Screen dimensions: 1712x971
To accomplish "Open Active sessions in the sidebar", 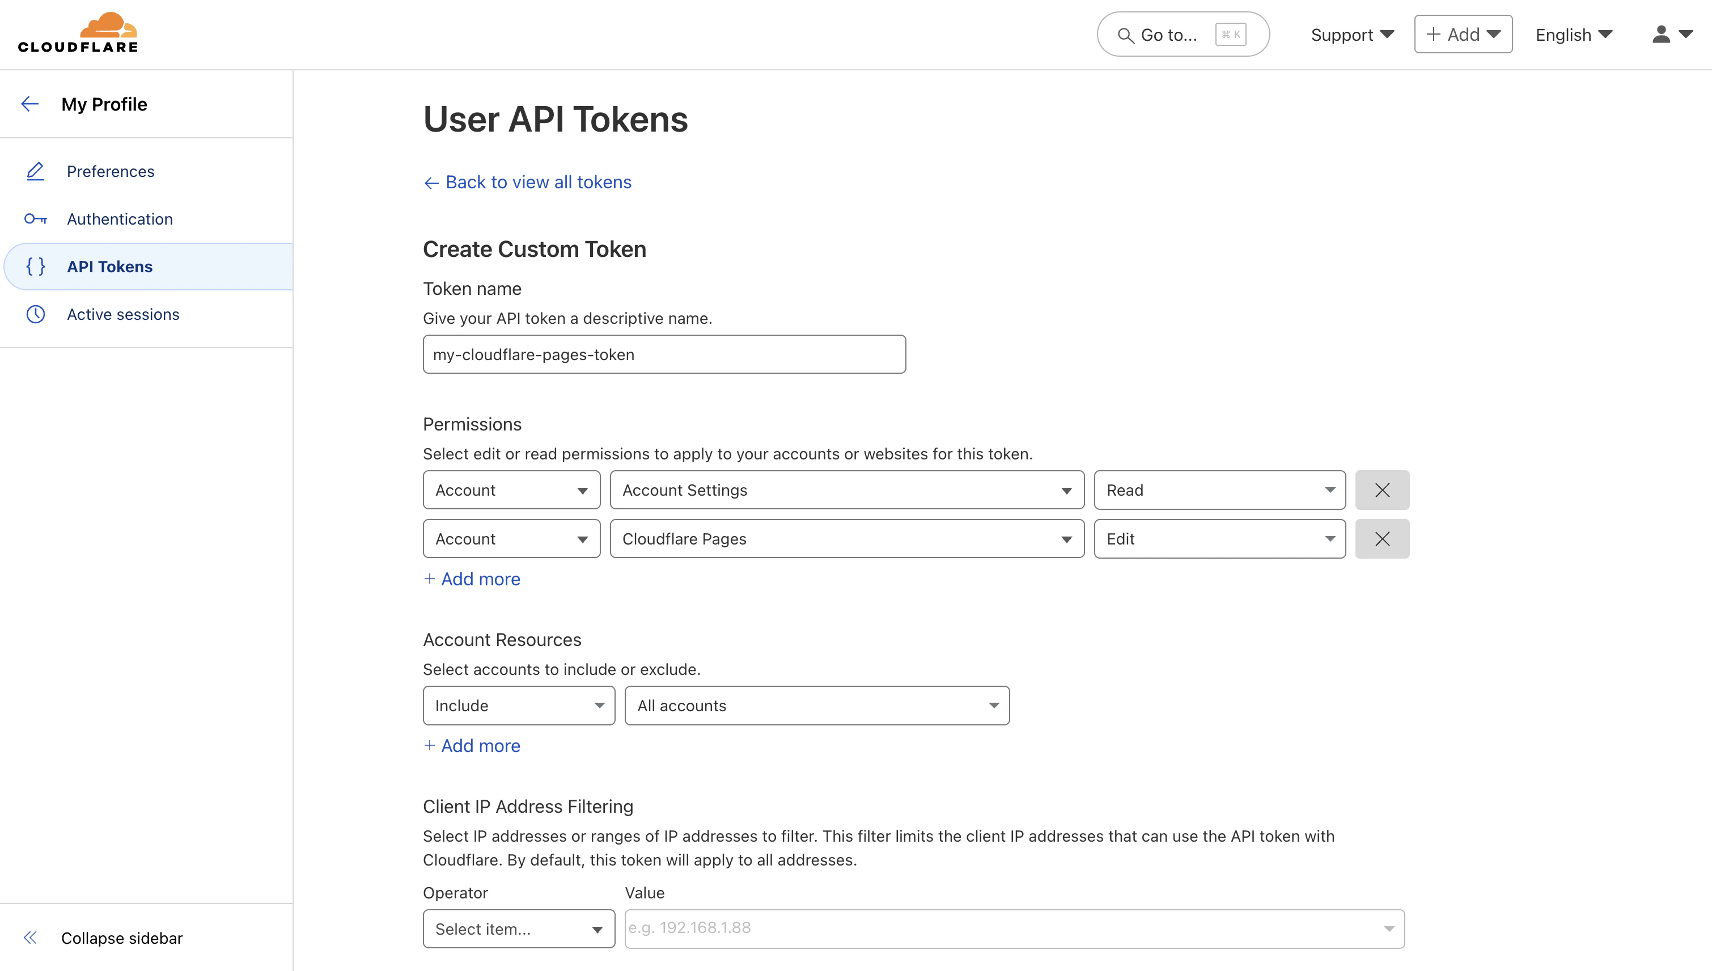I will tap(147, 314).
